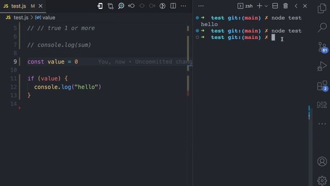Collapse the panel with the left chevron
This screenshot has width=330, height=186.
(296, 6)
